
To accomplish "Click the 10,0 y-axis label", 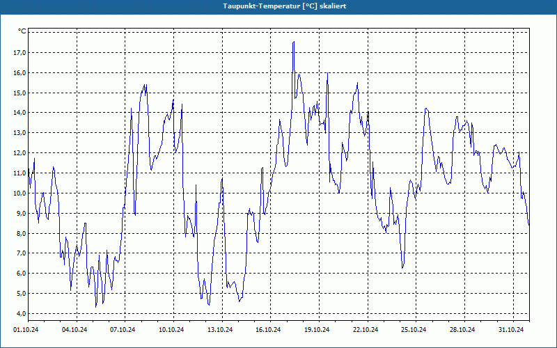I will (x=19, y=193).
